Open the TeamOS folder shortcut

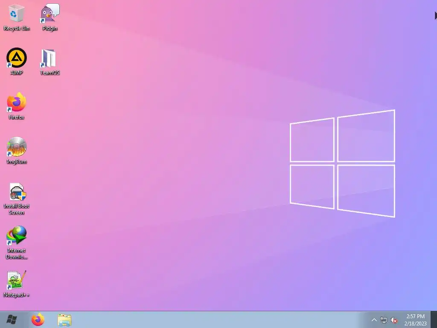50,62
